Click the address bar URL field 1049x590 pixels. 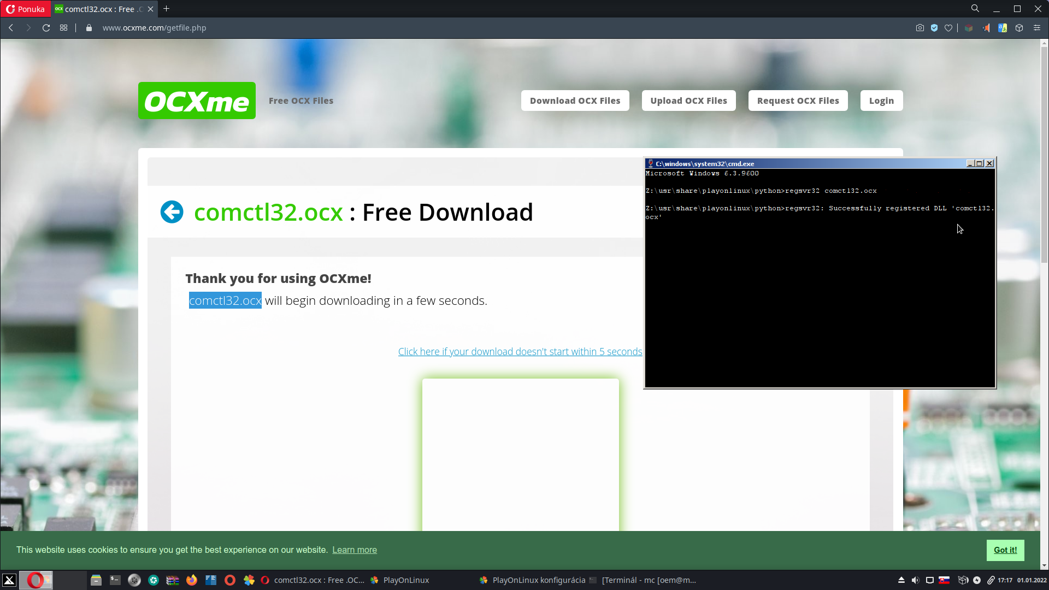click(154, 28)
